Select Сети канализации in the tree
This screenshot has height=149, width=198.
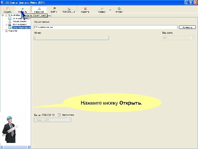coord(21,28)
